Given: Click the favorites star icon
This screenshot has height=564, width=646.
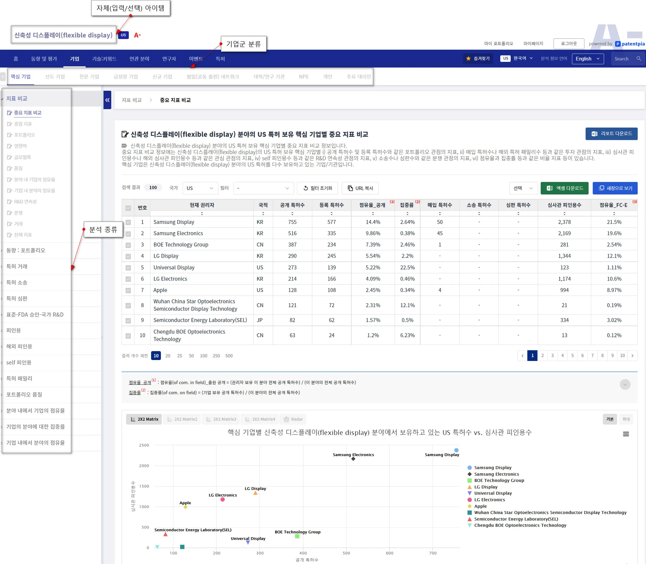Looking at the screenshot, I should click(468, 59).
